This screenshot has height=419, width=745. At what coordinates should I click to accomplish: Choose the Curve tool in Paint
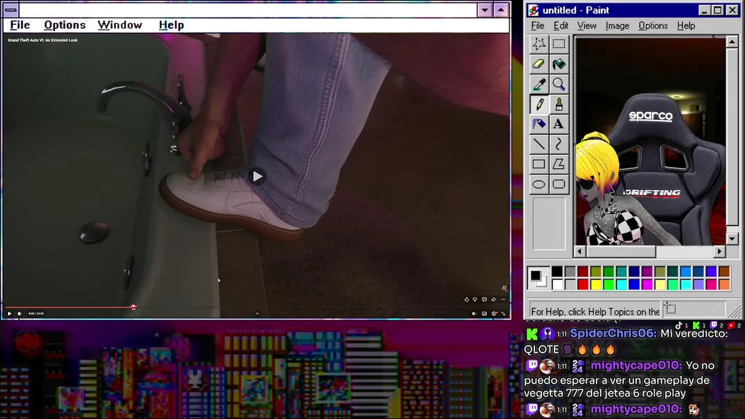click(559, 144)
